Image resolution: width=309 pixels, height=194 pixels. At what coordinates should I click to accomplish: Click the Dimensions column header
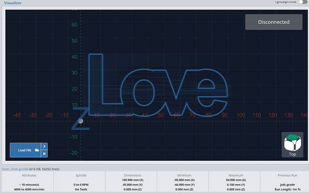point(133,175)
